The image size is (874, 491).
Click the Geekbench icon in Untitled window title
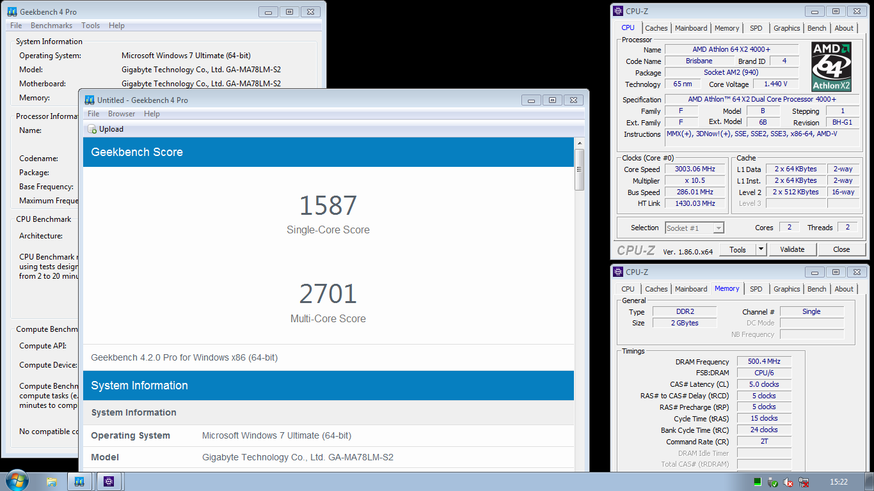(x=90, y=100)
